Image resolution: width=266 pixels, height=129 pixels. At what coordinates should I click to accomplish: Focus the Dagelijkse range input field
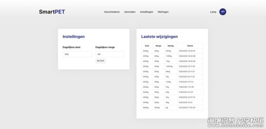coord(110,54)
